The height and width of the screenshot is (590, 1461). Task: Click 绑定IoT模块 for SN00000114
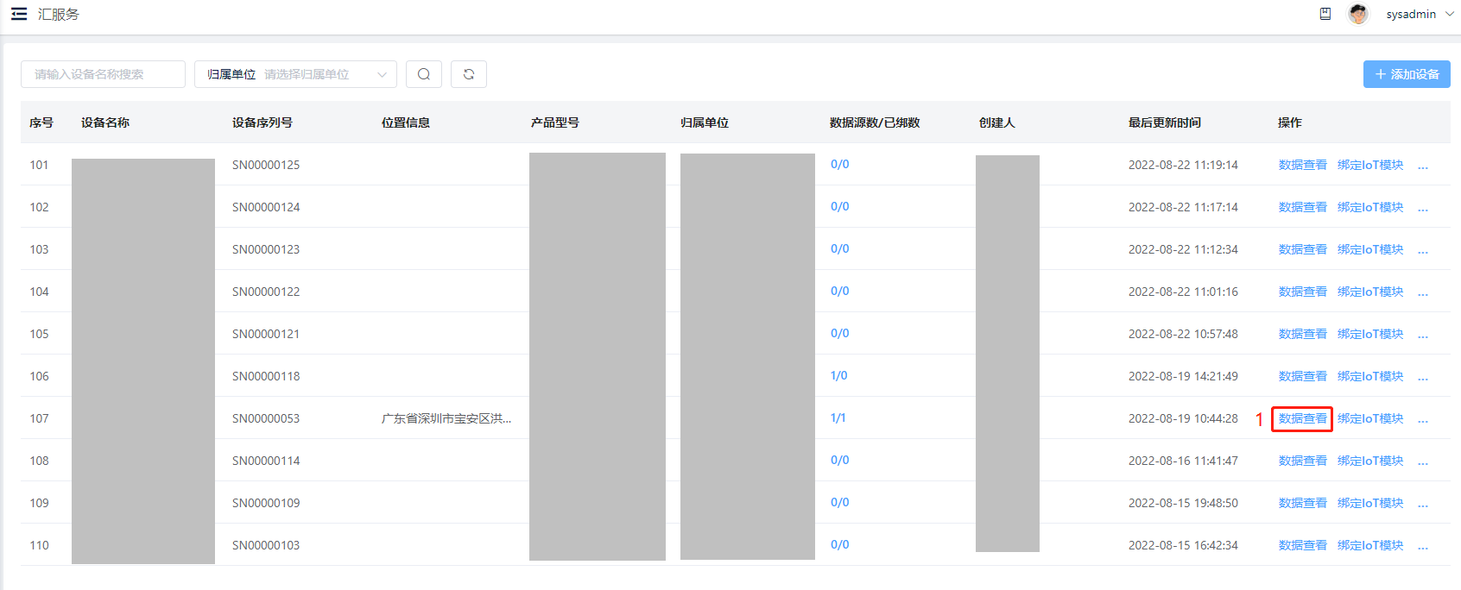coord(1370,461)
